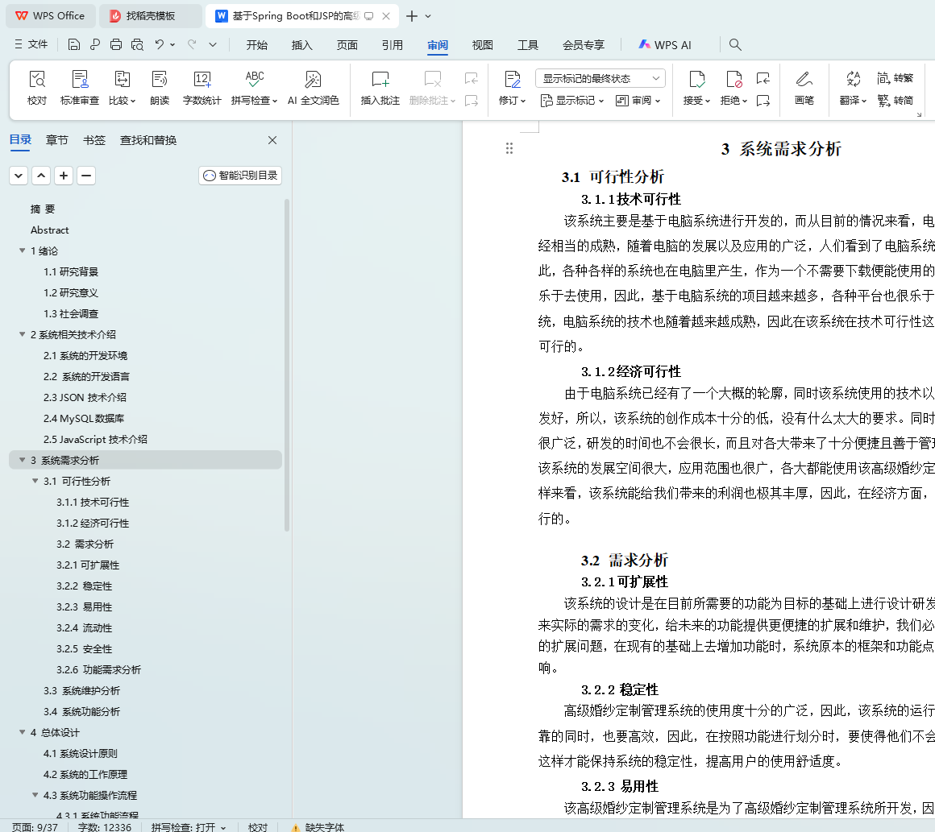Open WPS AI assistant
This screenshot has width=935, height=832.
click(665, 44)
